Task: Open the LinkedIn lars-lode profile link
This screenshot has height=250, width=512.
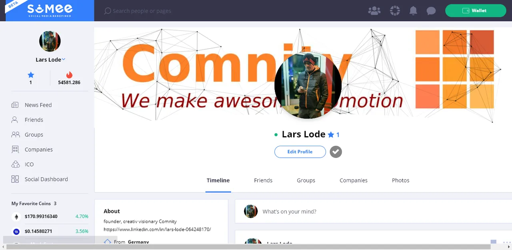Action: tap(157, 230)
